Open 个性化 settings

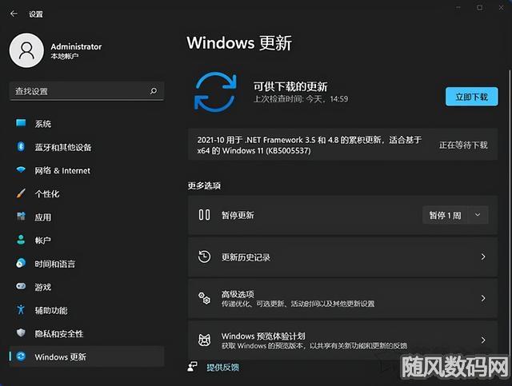87,193
